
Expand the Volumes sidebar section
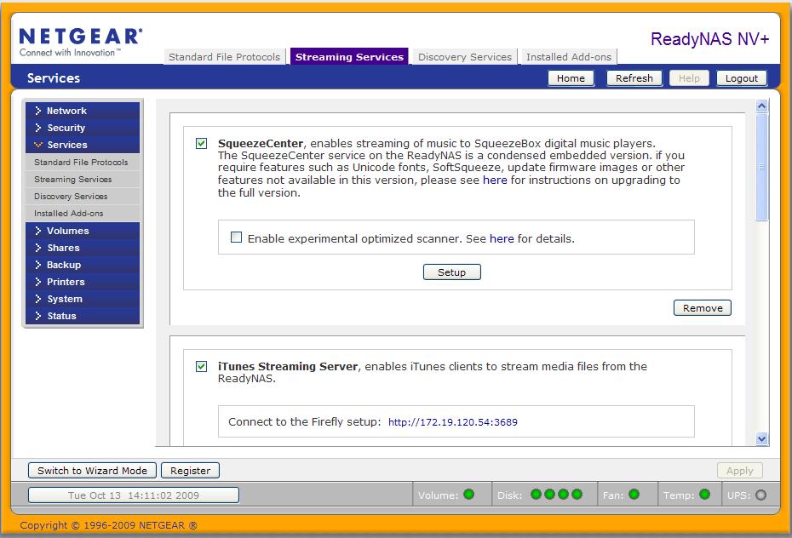(x=67, y=231)
